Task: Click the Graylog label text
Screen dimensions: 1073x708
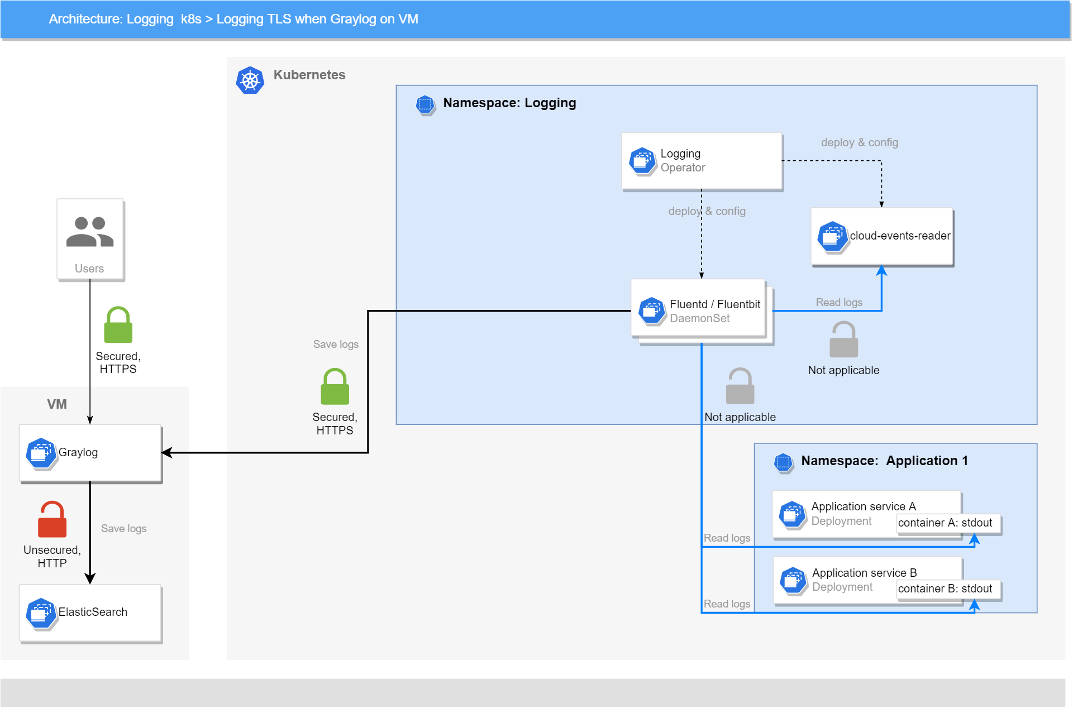Action: tap(78, 453)
